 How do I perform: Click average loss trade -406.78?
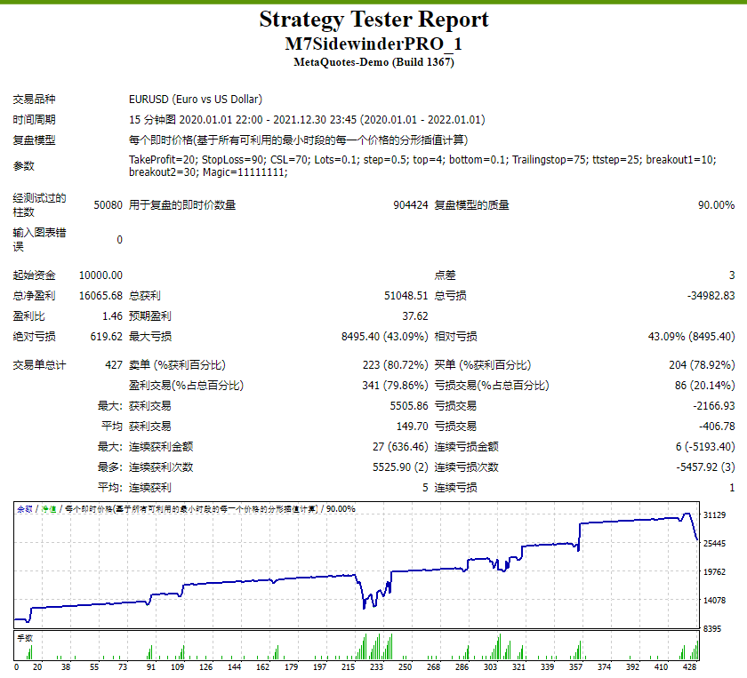click(x=717, y=427)
